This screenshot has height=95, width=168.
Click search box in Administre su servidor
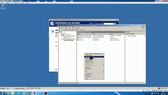pos(108,23)
